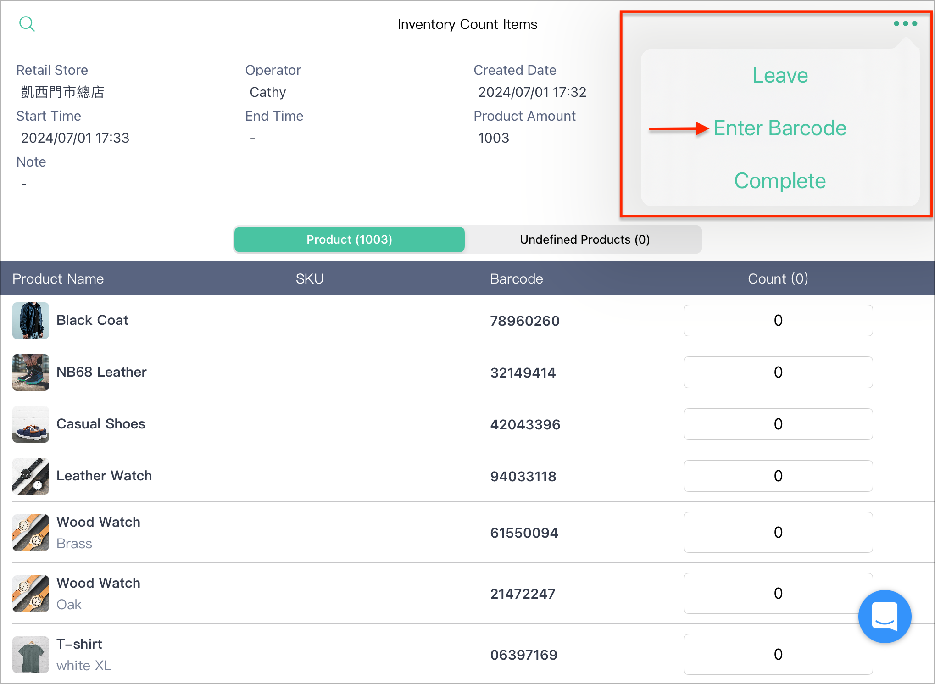
Task: Click barcode 61550094
Action: (x=524, y=533)
